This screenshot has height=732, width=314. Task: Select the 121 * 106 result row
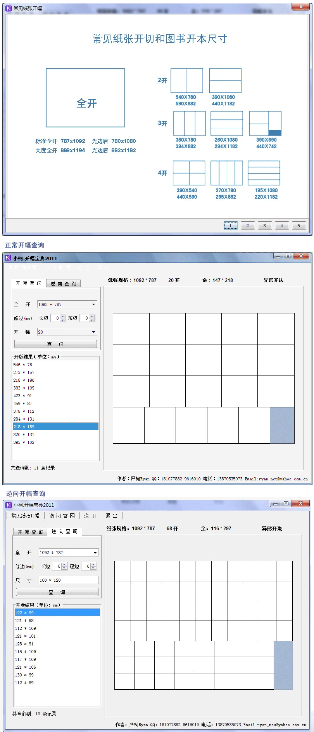(57, 667)
